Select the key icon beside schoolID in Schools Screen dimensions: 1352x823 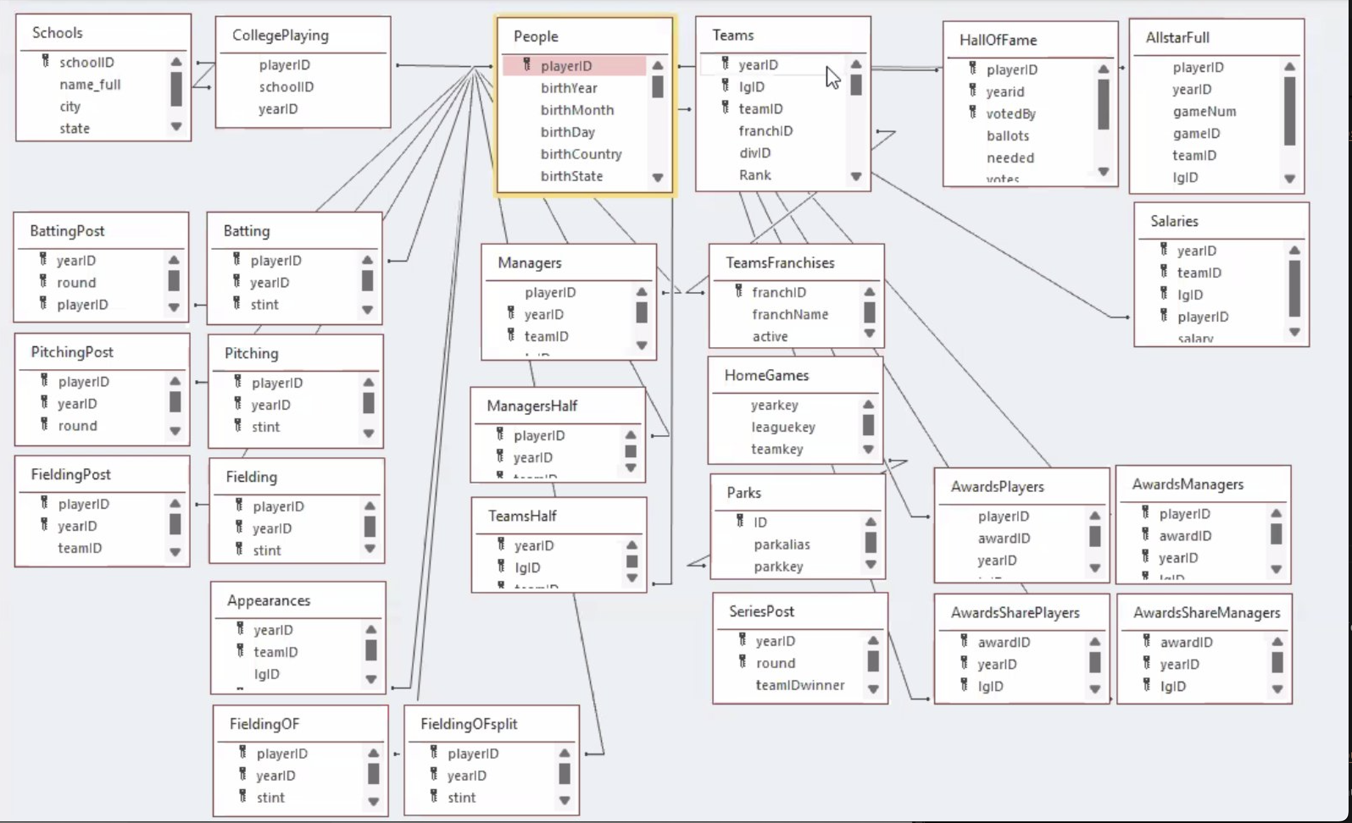click(x=45, y=62)
